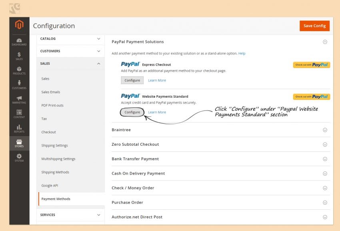Expand the Zero Subtotal Checkout section
Image resolution: width=340 pixels, height=231 pixels.
click(x=325, y=145)
